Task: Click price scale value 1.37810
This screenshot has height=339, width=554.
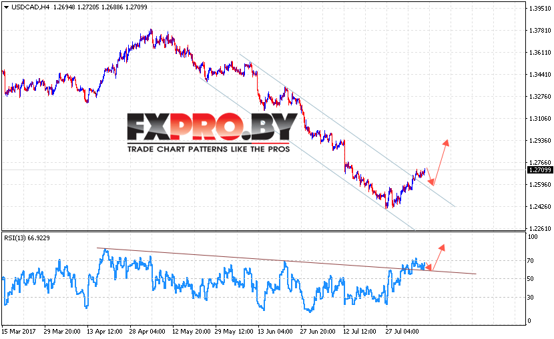Action: click(x=540, y=31)
